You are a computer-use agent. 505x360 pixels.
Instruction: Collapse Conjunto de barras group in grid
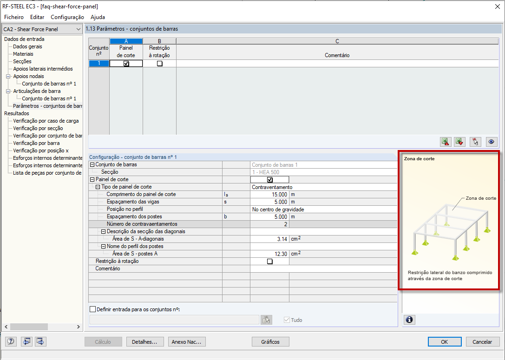tap(92, 164)
